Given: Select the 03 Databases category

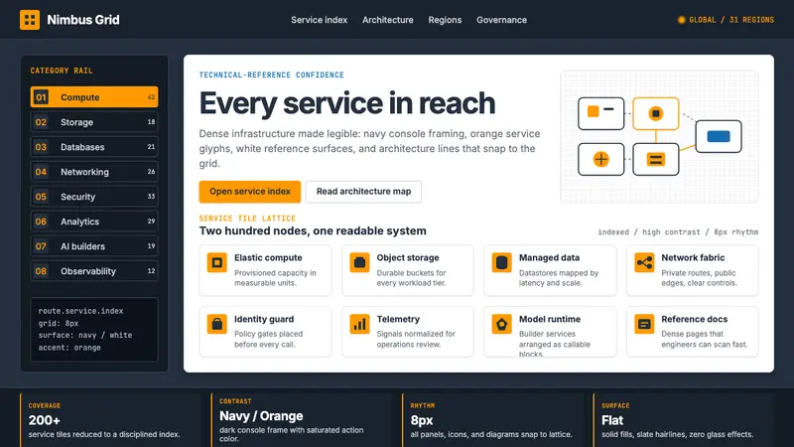Looking at the screenshot, I should pos(94,146).
